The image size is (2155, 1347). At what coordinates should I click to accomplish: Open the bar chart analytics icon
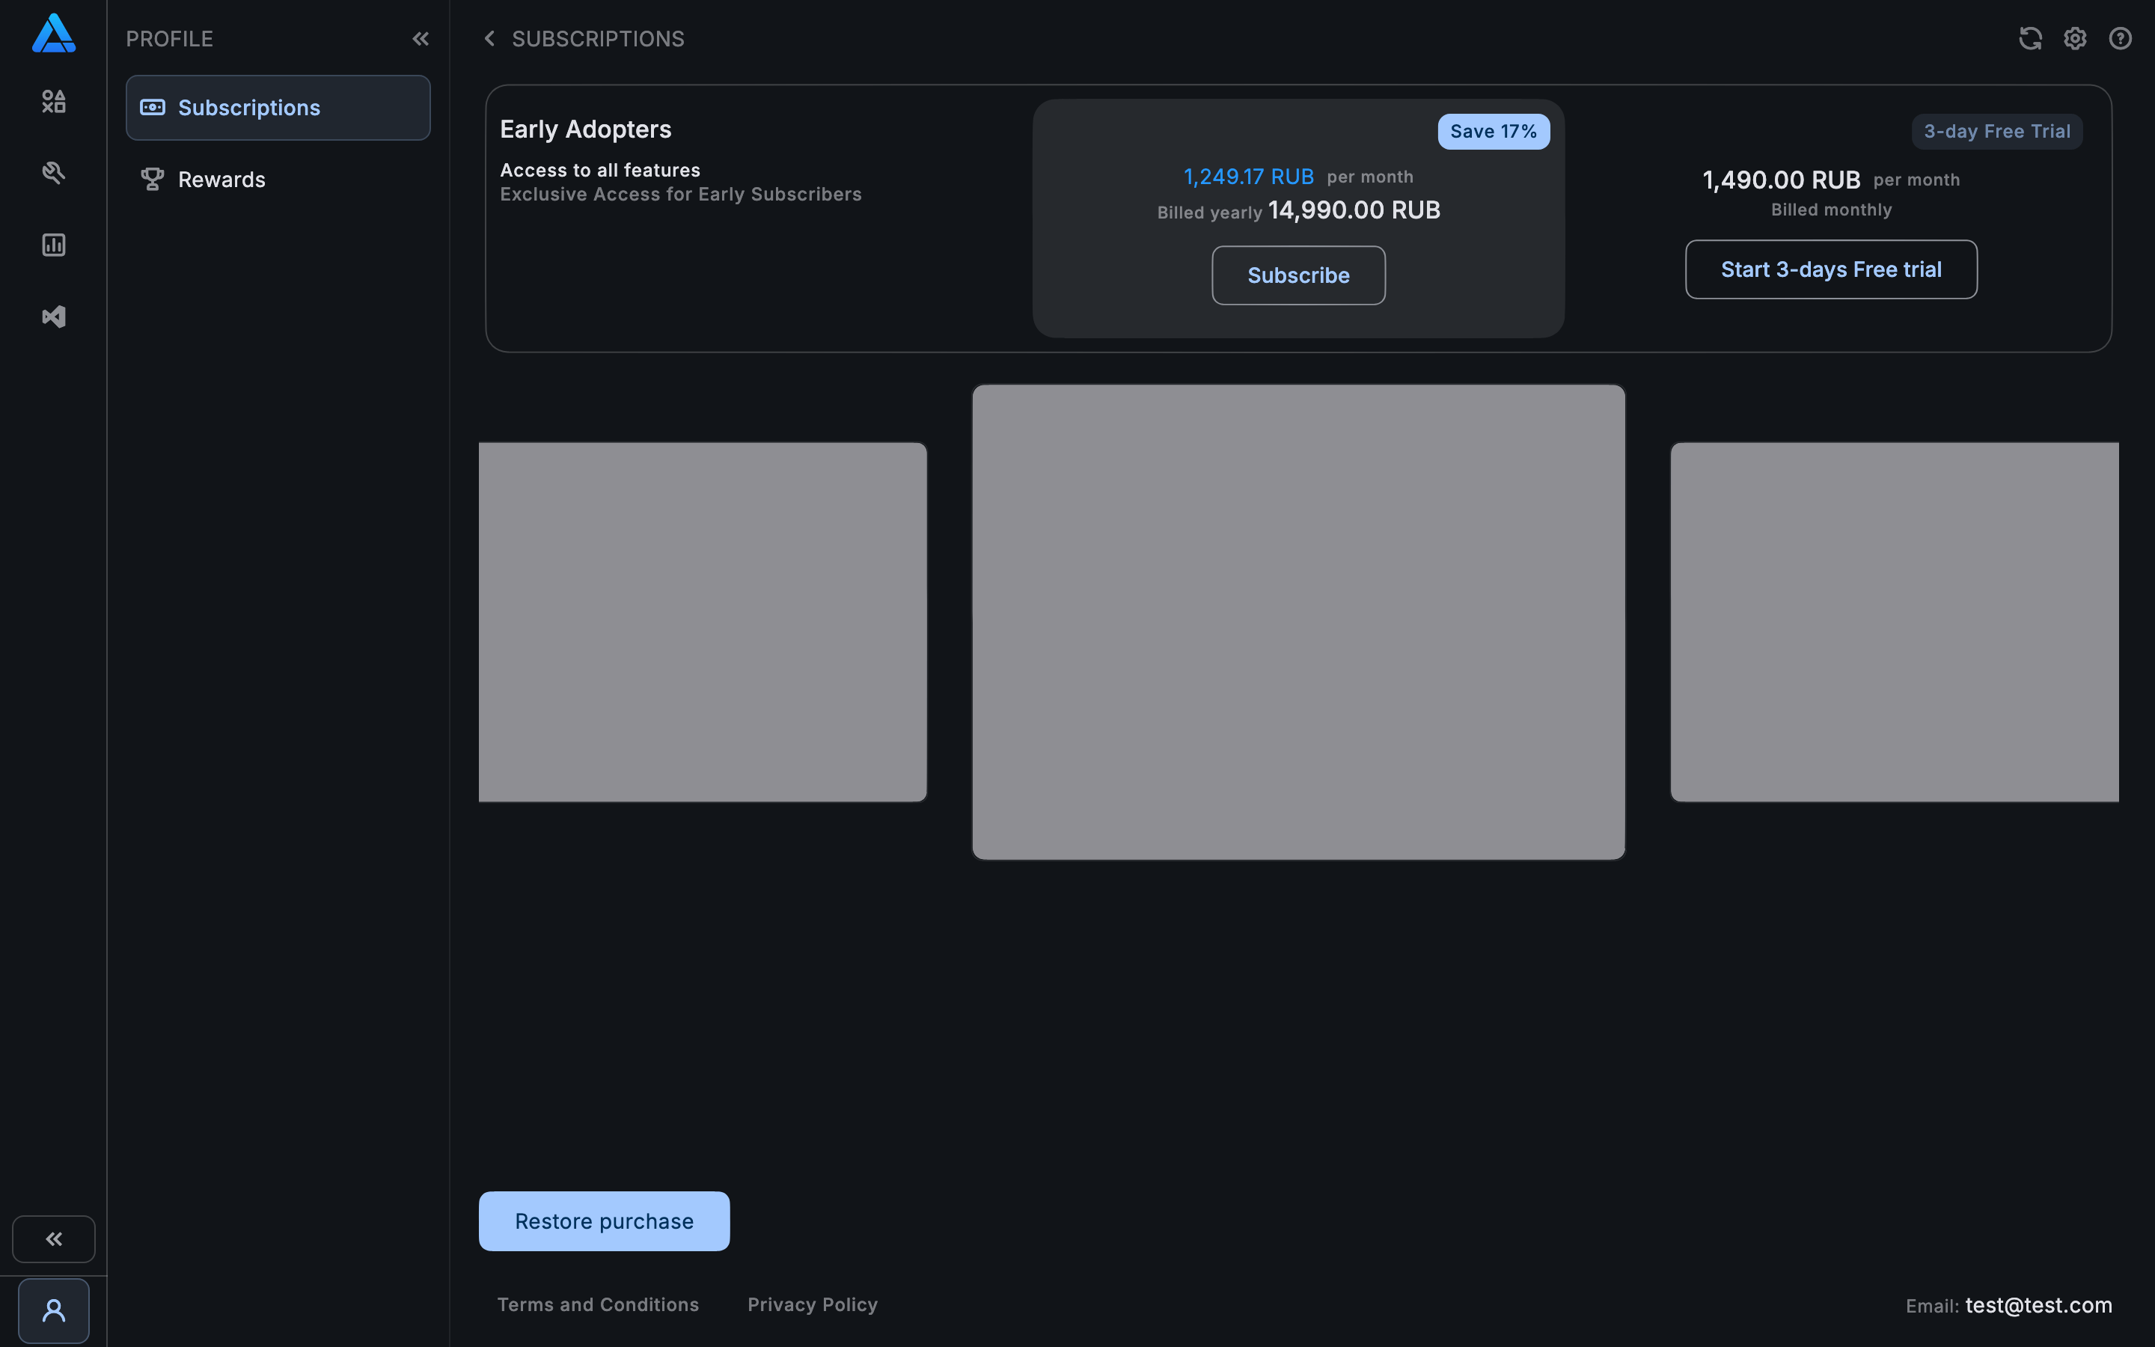pos(53,245)
